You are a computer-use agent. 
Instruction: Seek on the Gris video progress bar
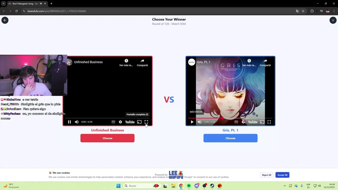(x=230, y=118)
